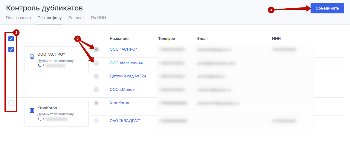
Task: Select radio button for ООО "АСПРО" row
Action: pos(96,49)
